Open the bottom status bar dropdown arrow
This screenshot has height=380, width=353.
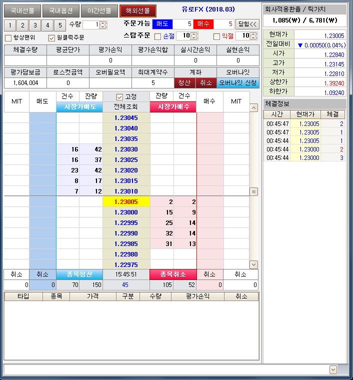[x=333, y=369]
